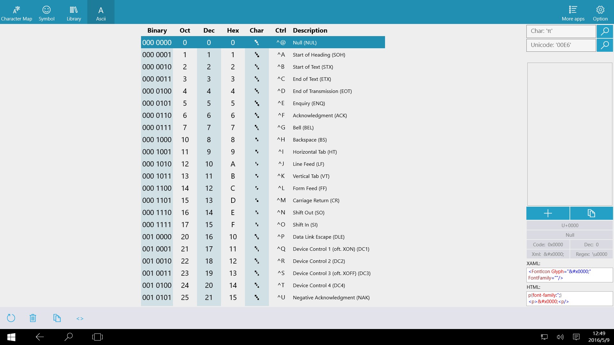Open the Option settings gear
Image resolution: width=614 pixels, height=345 pixels.
coord(600,13)
